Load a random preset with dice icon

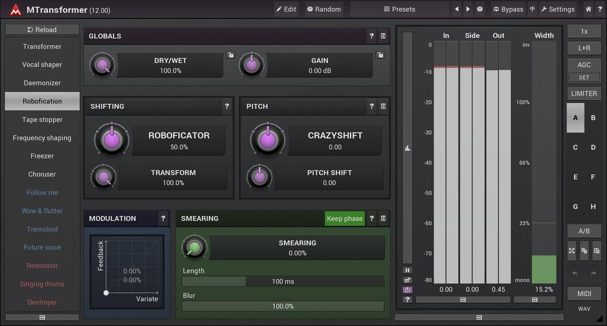479,9
